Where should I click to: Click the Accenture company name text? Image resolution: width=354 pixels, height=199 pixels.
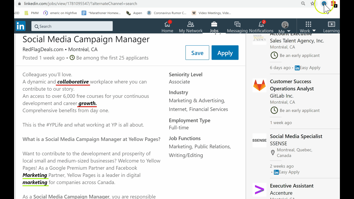click(281, 193)
